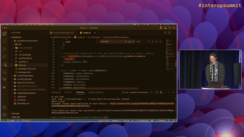Toggle Use Regular Expression in find widget
This screenshot has height=137, width=244.
133,41
